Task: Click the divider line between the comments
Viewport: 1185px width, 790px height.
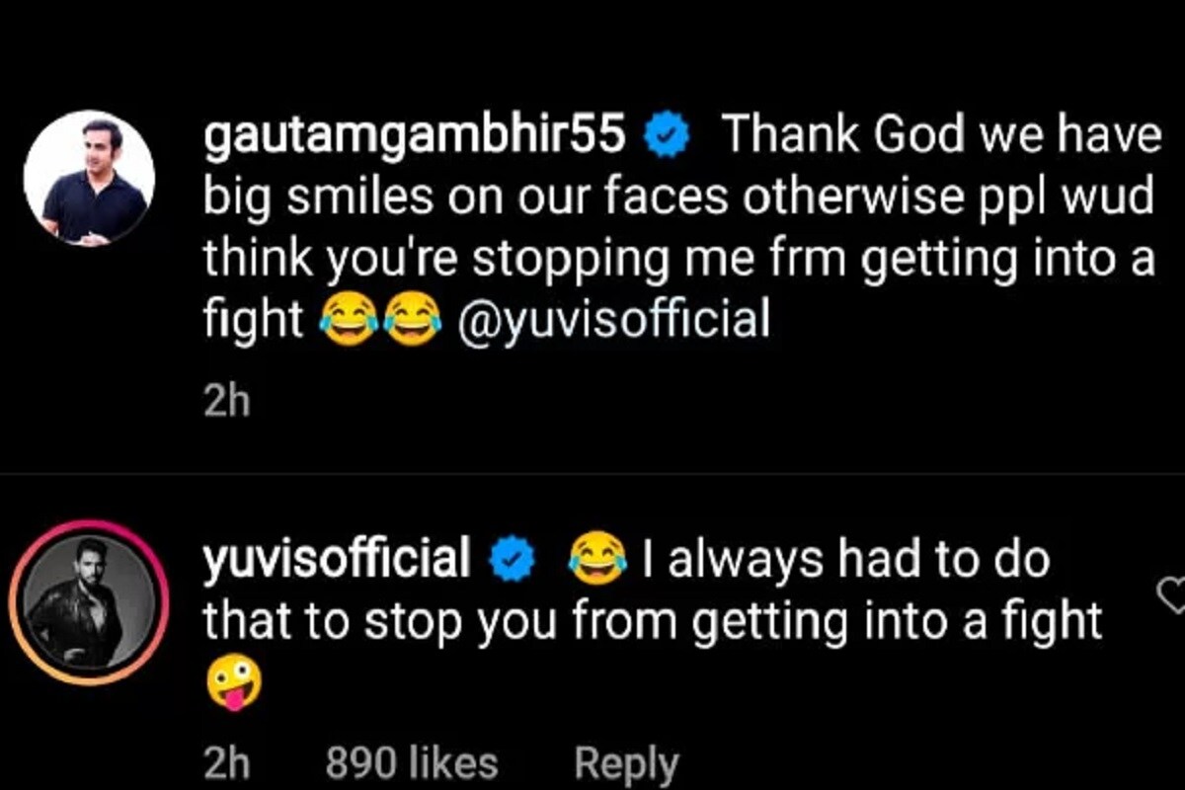Action: [592, 473]
